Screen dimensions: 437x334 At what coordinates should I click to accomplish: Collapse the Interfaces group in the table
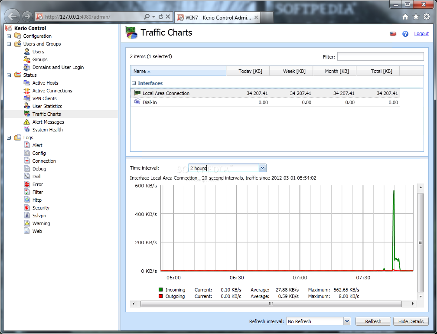(x=134, y=83)
